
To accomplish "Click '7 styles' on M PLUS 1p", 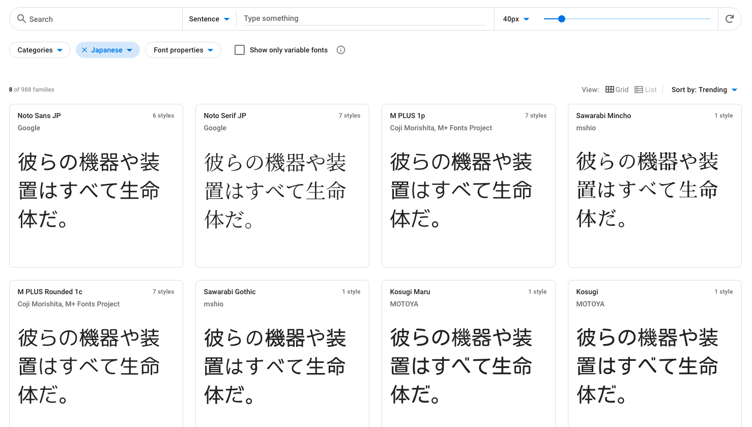I will pyautogui.click(x=536, y=116).
